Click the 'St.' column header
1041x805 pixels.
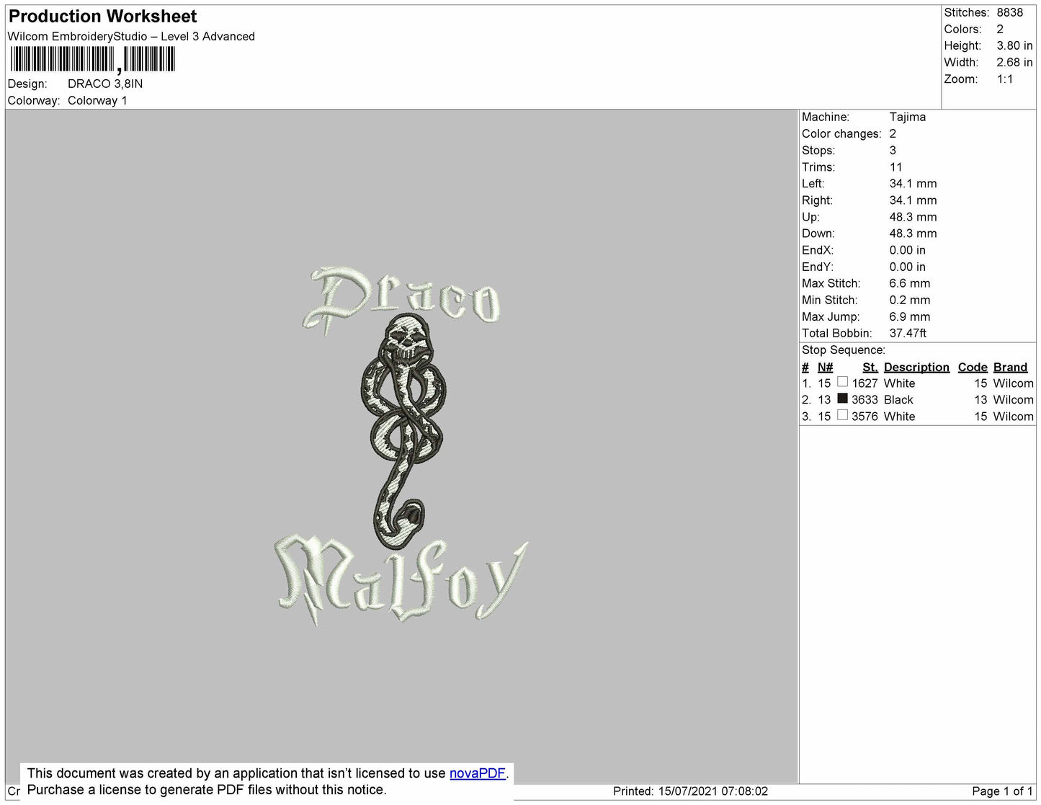tap(870, 367)
